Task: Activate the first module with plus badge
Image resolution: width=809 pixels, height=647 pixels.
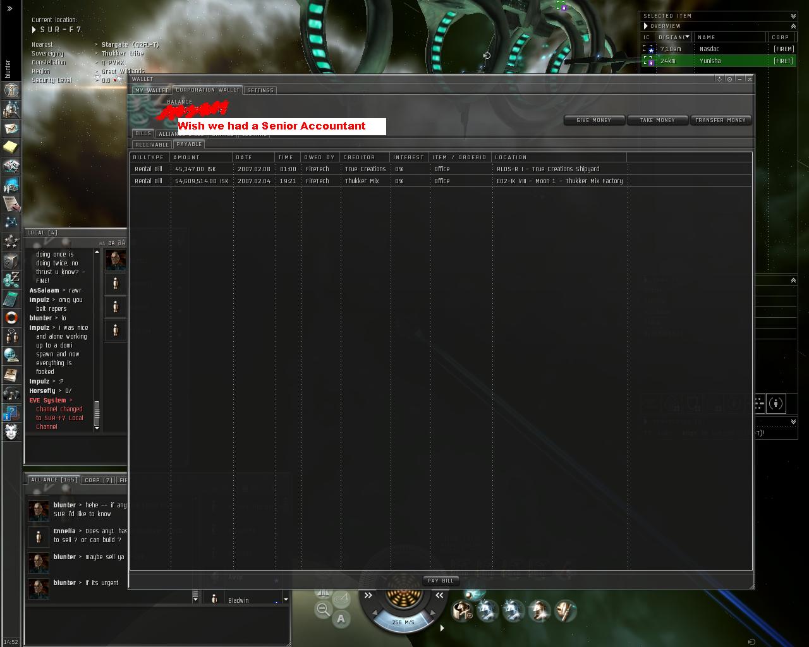Action: tap(462, 611)
